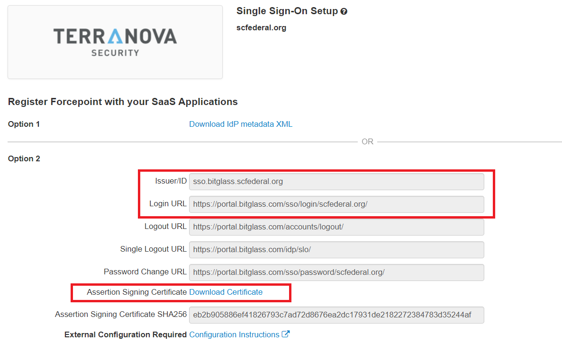Click the Issuer/ID input field
This screenshot has height=360, width=562.
pos(336,181)
